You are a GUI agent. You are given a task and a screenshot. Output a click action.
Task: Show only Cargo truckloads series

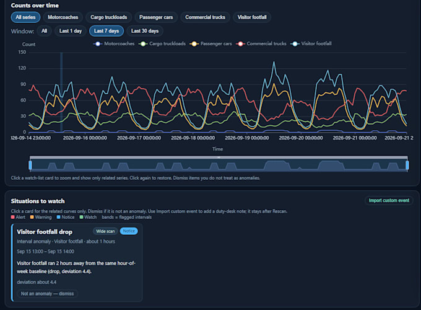point(109,17)
